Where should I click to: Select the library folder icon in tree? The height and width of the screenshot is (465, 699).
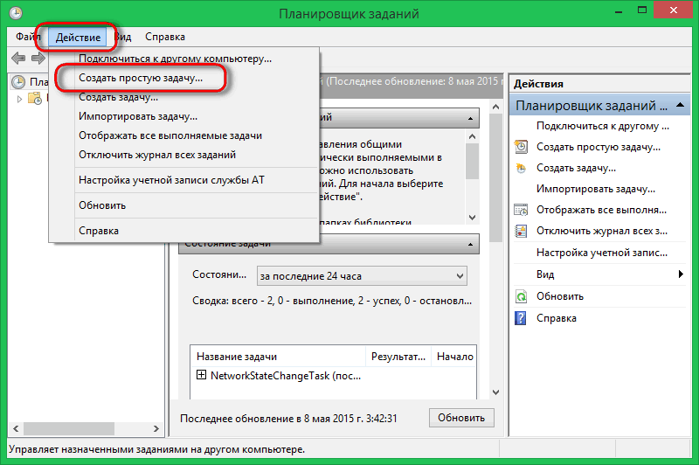(x=35, y=98)
